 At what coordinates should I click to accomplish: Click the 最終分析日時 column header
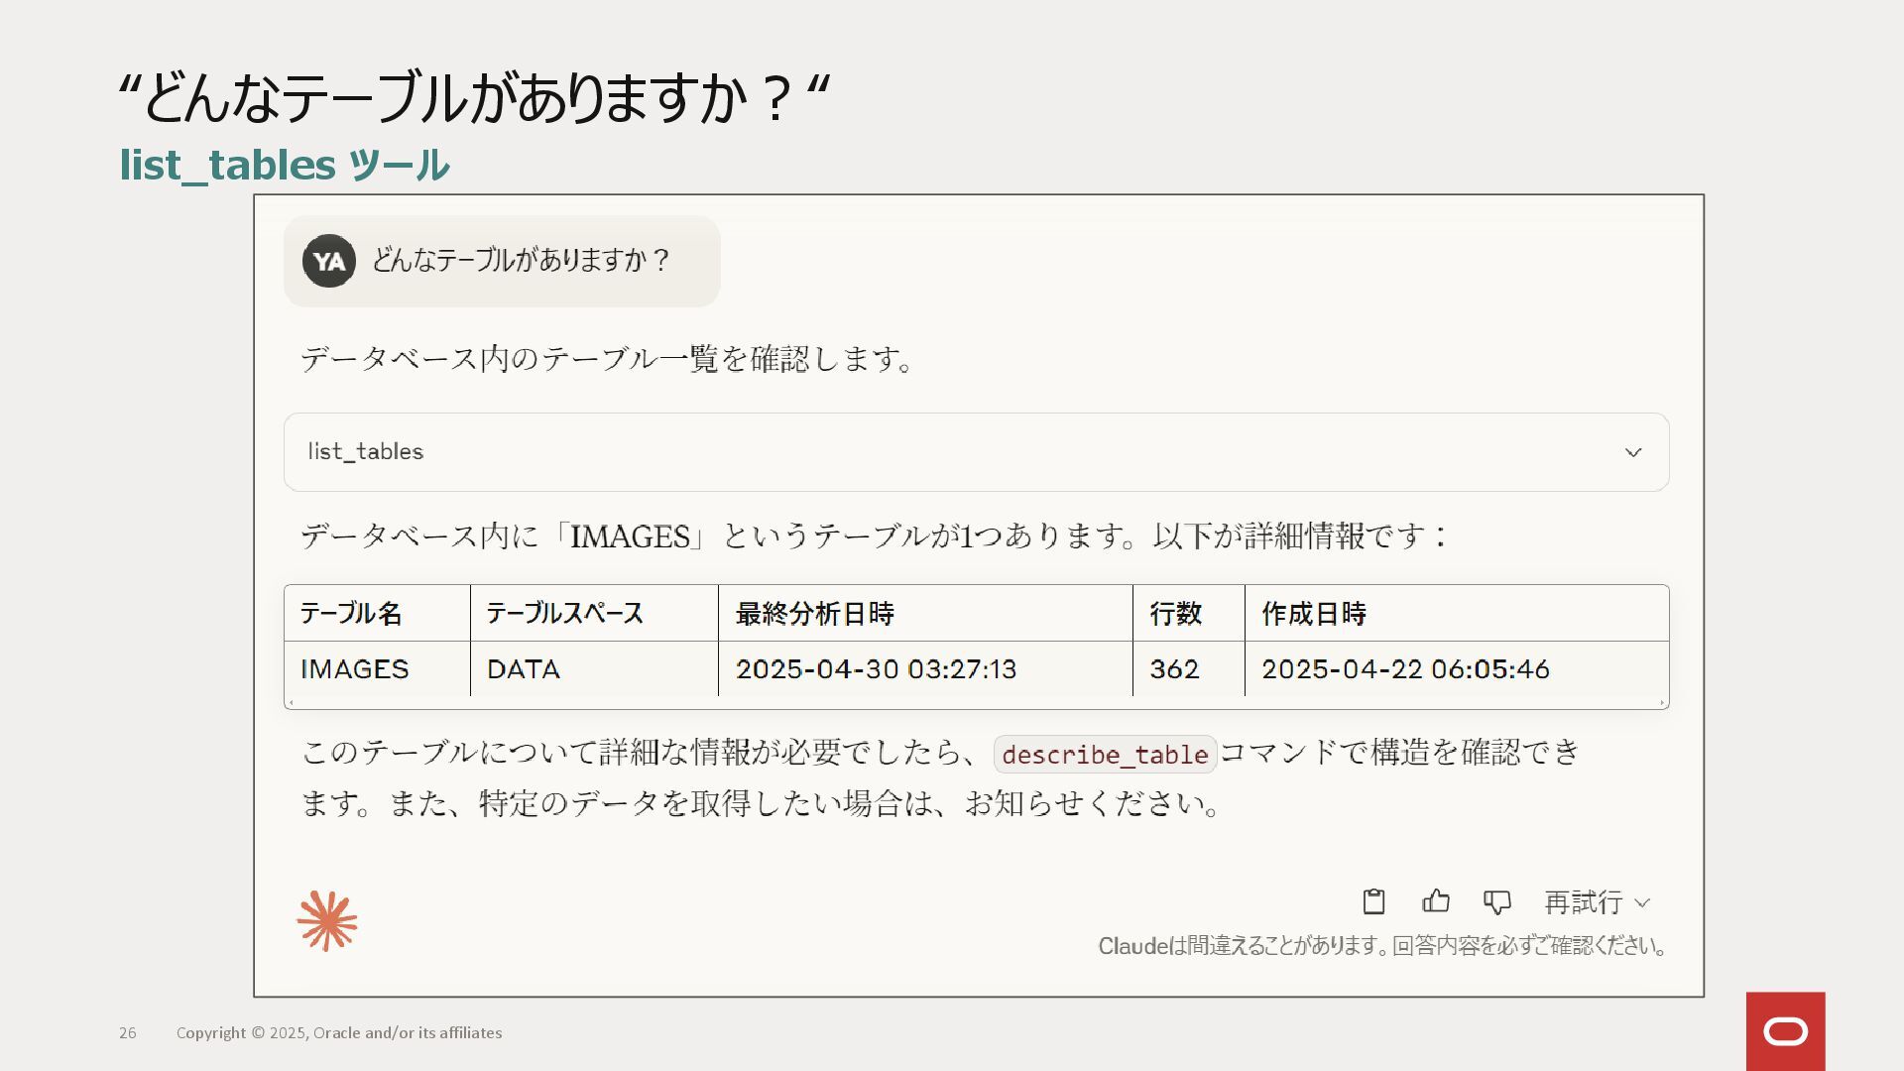[x=814, y=614]
